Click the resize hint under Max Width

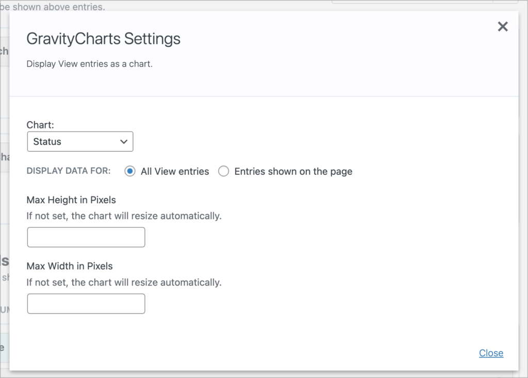(x=124, y=283)
